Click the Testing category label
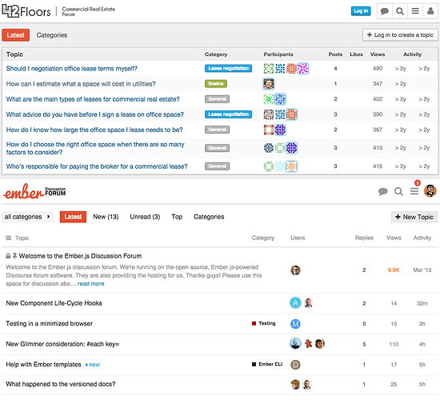The image size is (440, 400). (264, 323)
